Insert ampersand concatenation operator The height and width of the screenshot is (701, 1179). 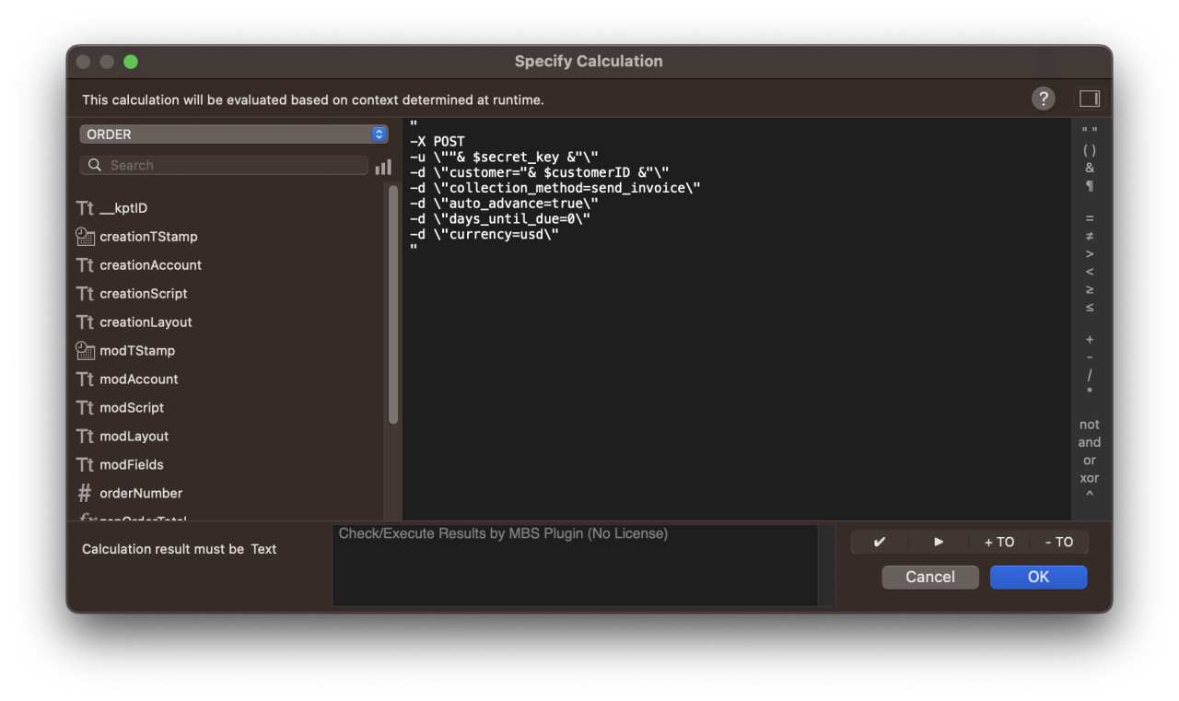click(1090, 168)
